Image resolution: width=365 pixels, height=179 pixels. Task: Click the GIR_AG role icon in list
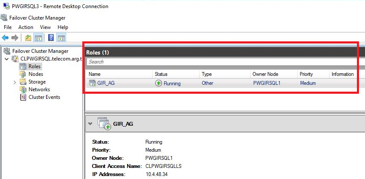(x=93, y=83)
